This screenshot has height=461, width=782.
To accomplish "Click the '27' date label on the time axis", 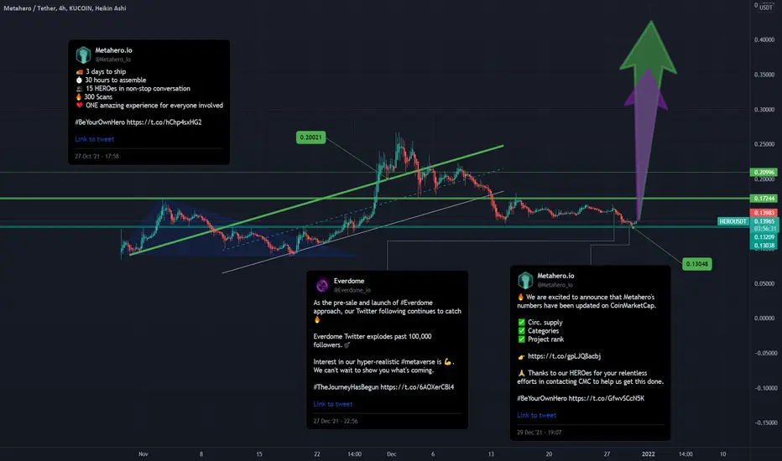I will 607,454.
